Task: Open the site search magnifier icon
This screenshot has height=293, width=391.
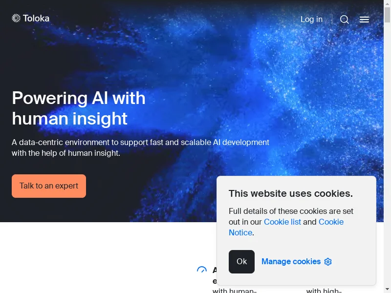Action: tap(345, 19)
